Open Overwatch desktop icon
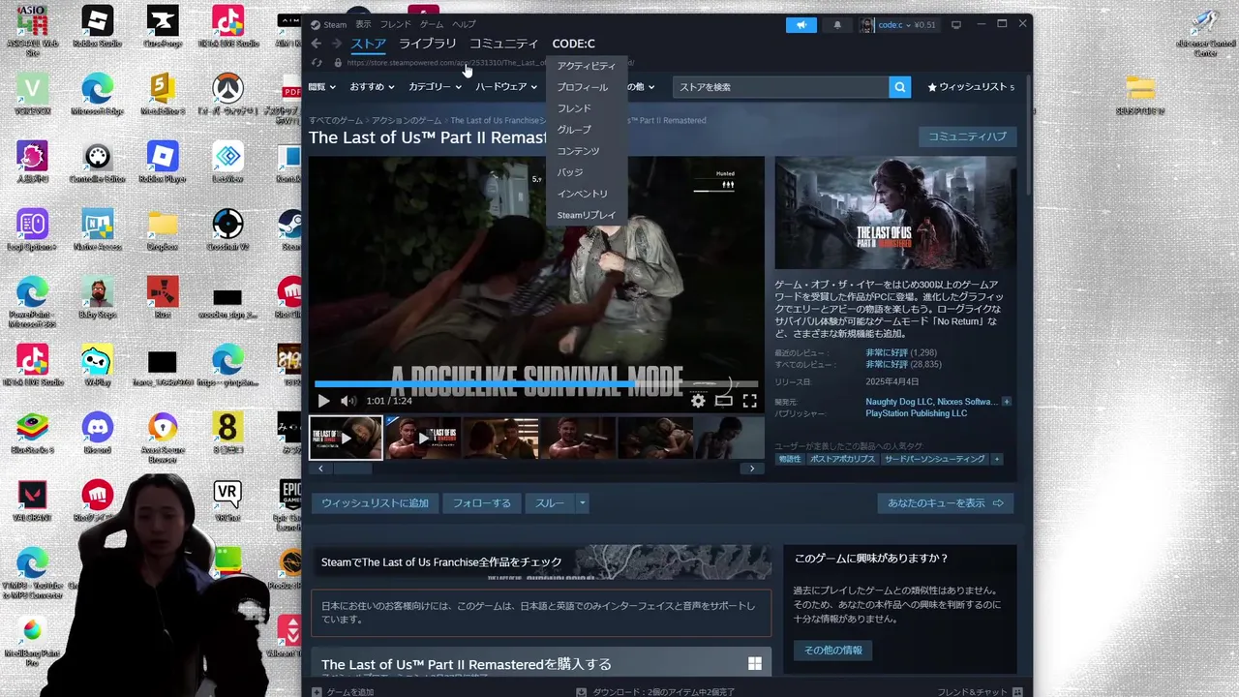 coord(227,95)
